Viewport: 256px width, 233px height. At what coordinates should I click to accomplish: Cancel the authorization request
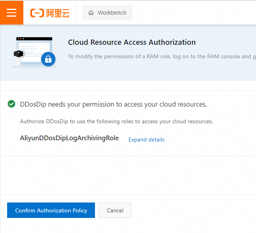(x=115, y=210)
